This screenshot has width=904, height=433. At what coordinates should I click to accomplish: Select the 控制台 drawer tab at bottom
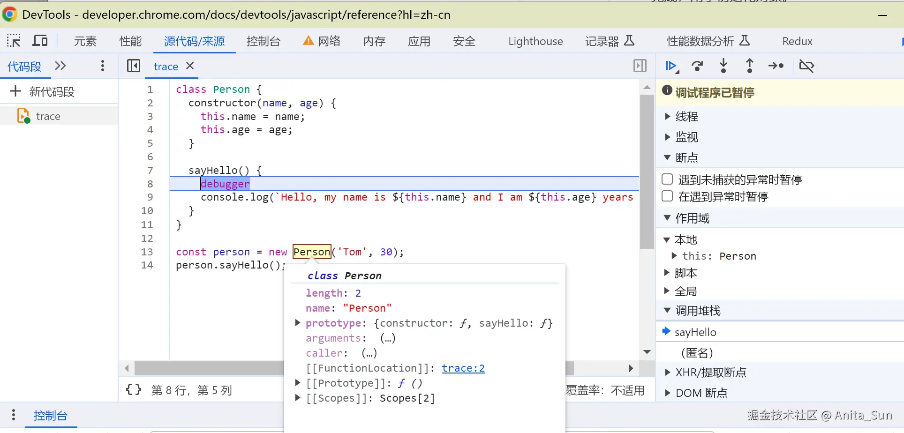[x=51, y=415]
